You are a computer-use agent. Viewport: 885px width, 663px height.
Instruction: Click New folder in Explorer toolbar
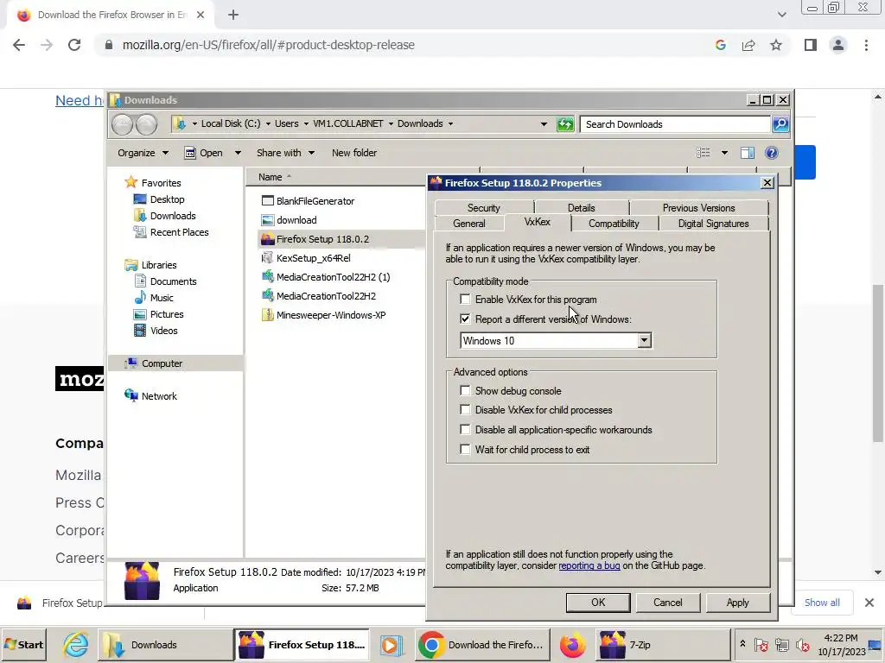pyautogui.click(x=354, y=153)
